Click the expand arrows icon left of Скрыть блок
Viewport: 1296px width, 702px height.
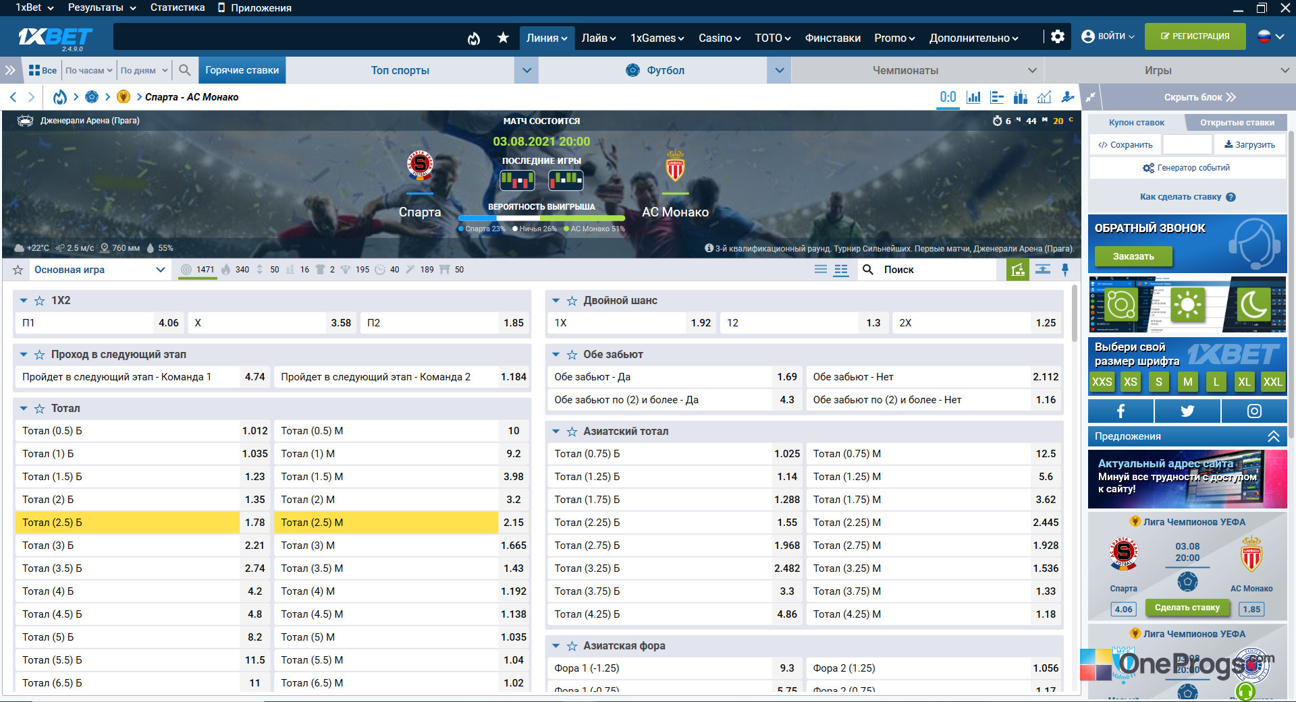point(1091,97)
